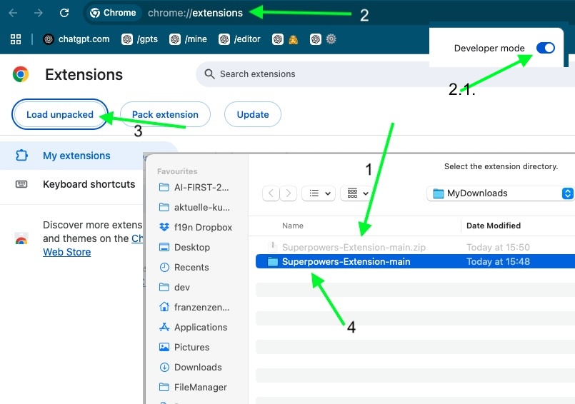The width and height of the screenshot is (575, 404).
Task: Select the Superpowers-Extension-main folder
Action: coord(415,262)
